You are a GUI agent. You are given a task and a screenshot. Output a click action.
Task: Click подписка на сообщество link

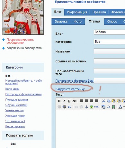click(x=24, y=48)
